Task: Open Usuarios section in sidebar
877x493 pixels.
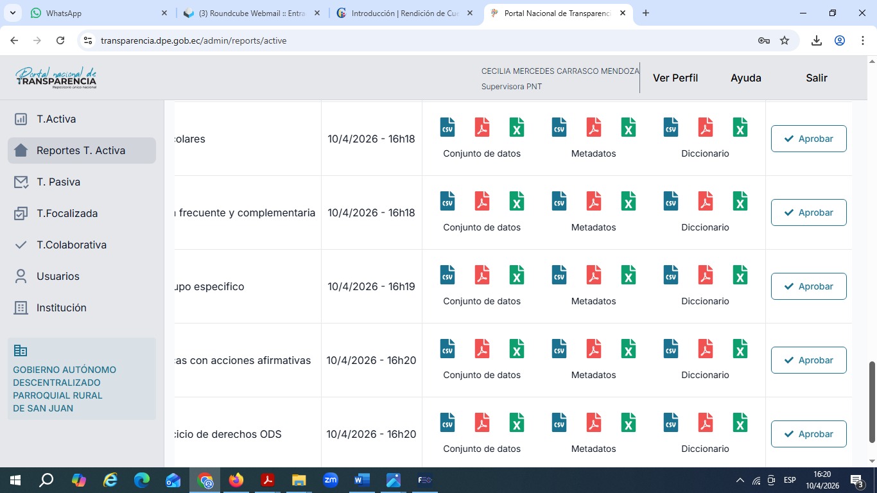Action: 58,276
